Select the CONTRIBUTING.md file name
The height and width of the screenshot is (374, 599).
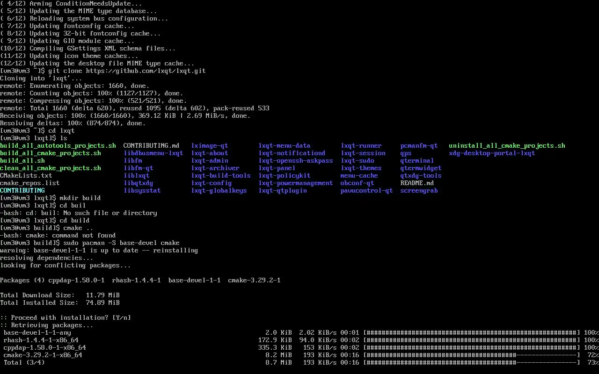(152, 146)
